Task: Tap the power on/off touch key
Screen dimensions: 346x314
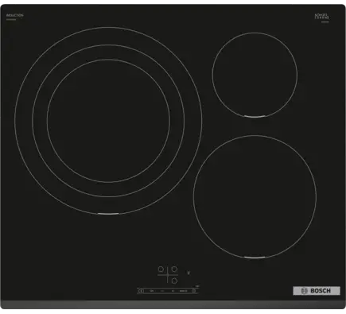Action: click(141, 291)
